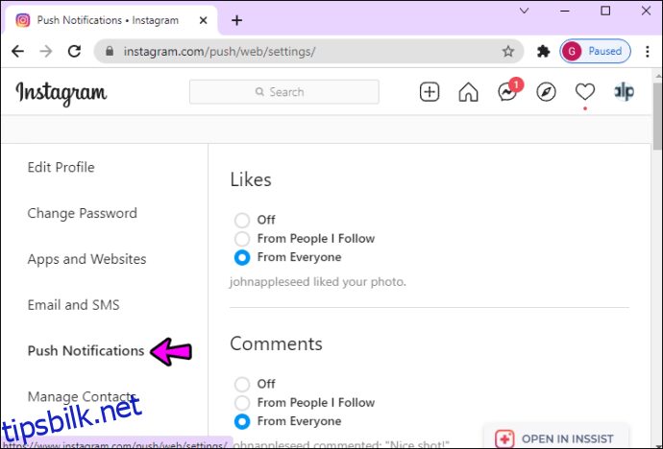Click the address bar URL
Screen dimensions: 663x449
pos(219,52)
